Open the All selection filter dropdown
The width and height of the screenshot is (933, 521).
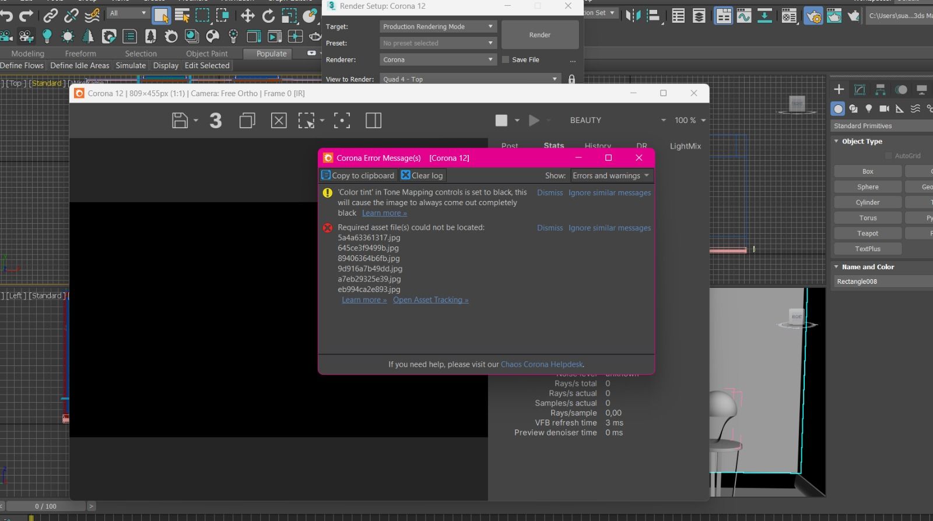tap(128, 13)
